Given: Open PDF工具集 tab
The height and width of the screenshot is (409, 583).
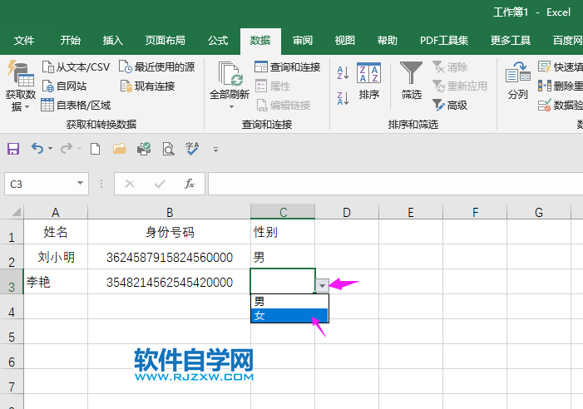Looking at the screenshot, I should tap(444, 41).
